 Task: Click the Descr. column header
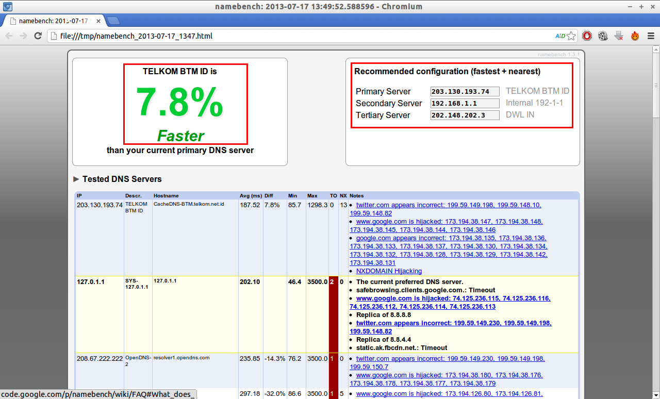[133, 196]
